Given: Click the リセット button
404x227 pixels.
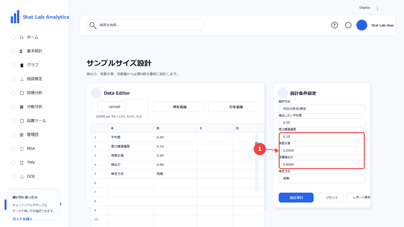Looking at the screenshot, I should 330,198.
